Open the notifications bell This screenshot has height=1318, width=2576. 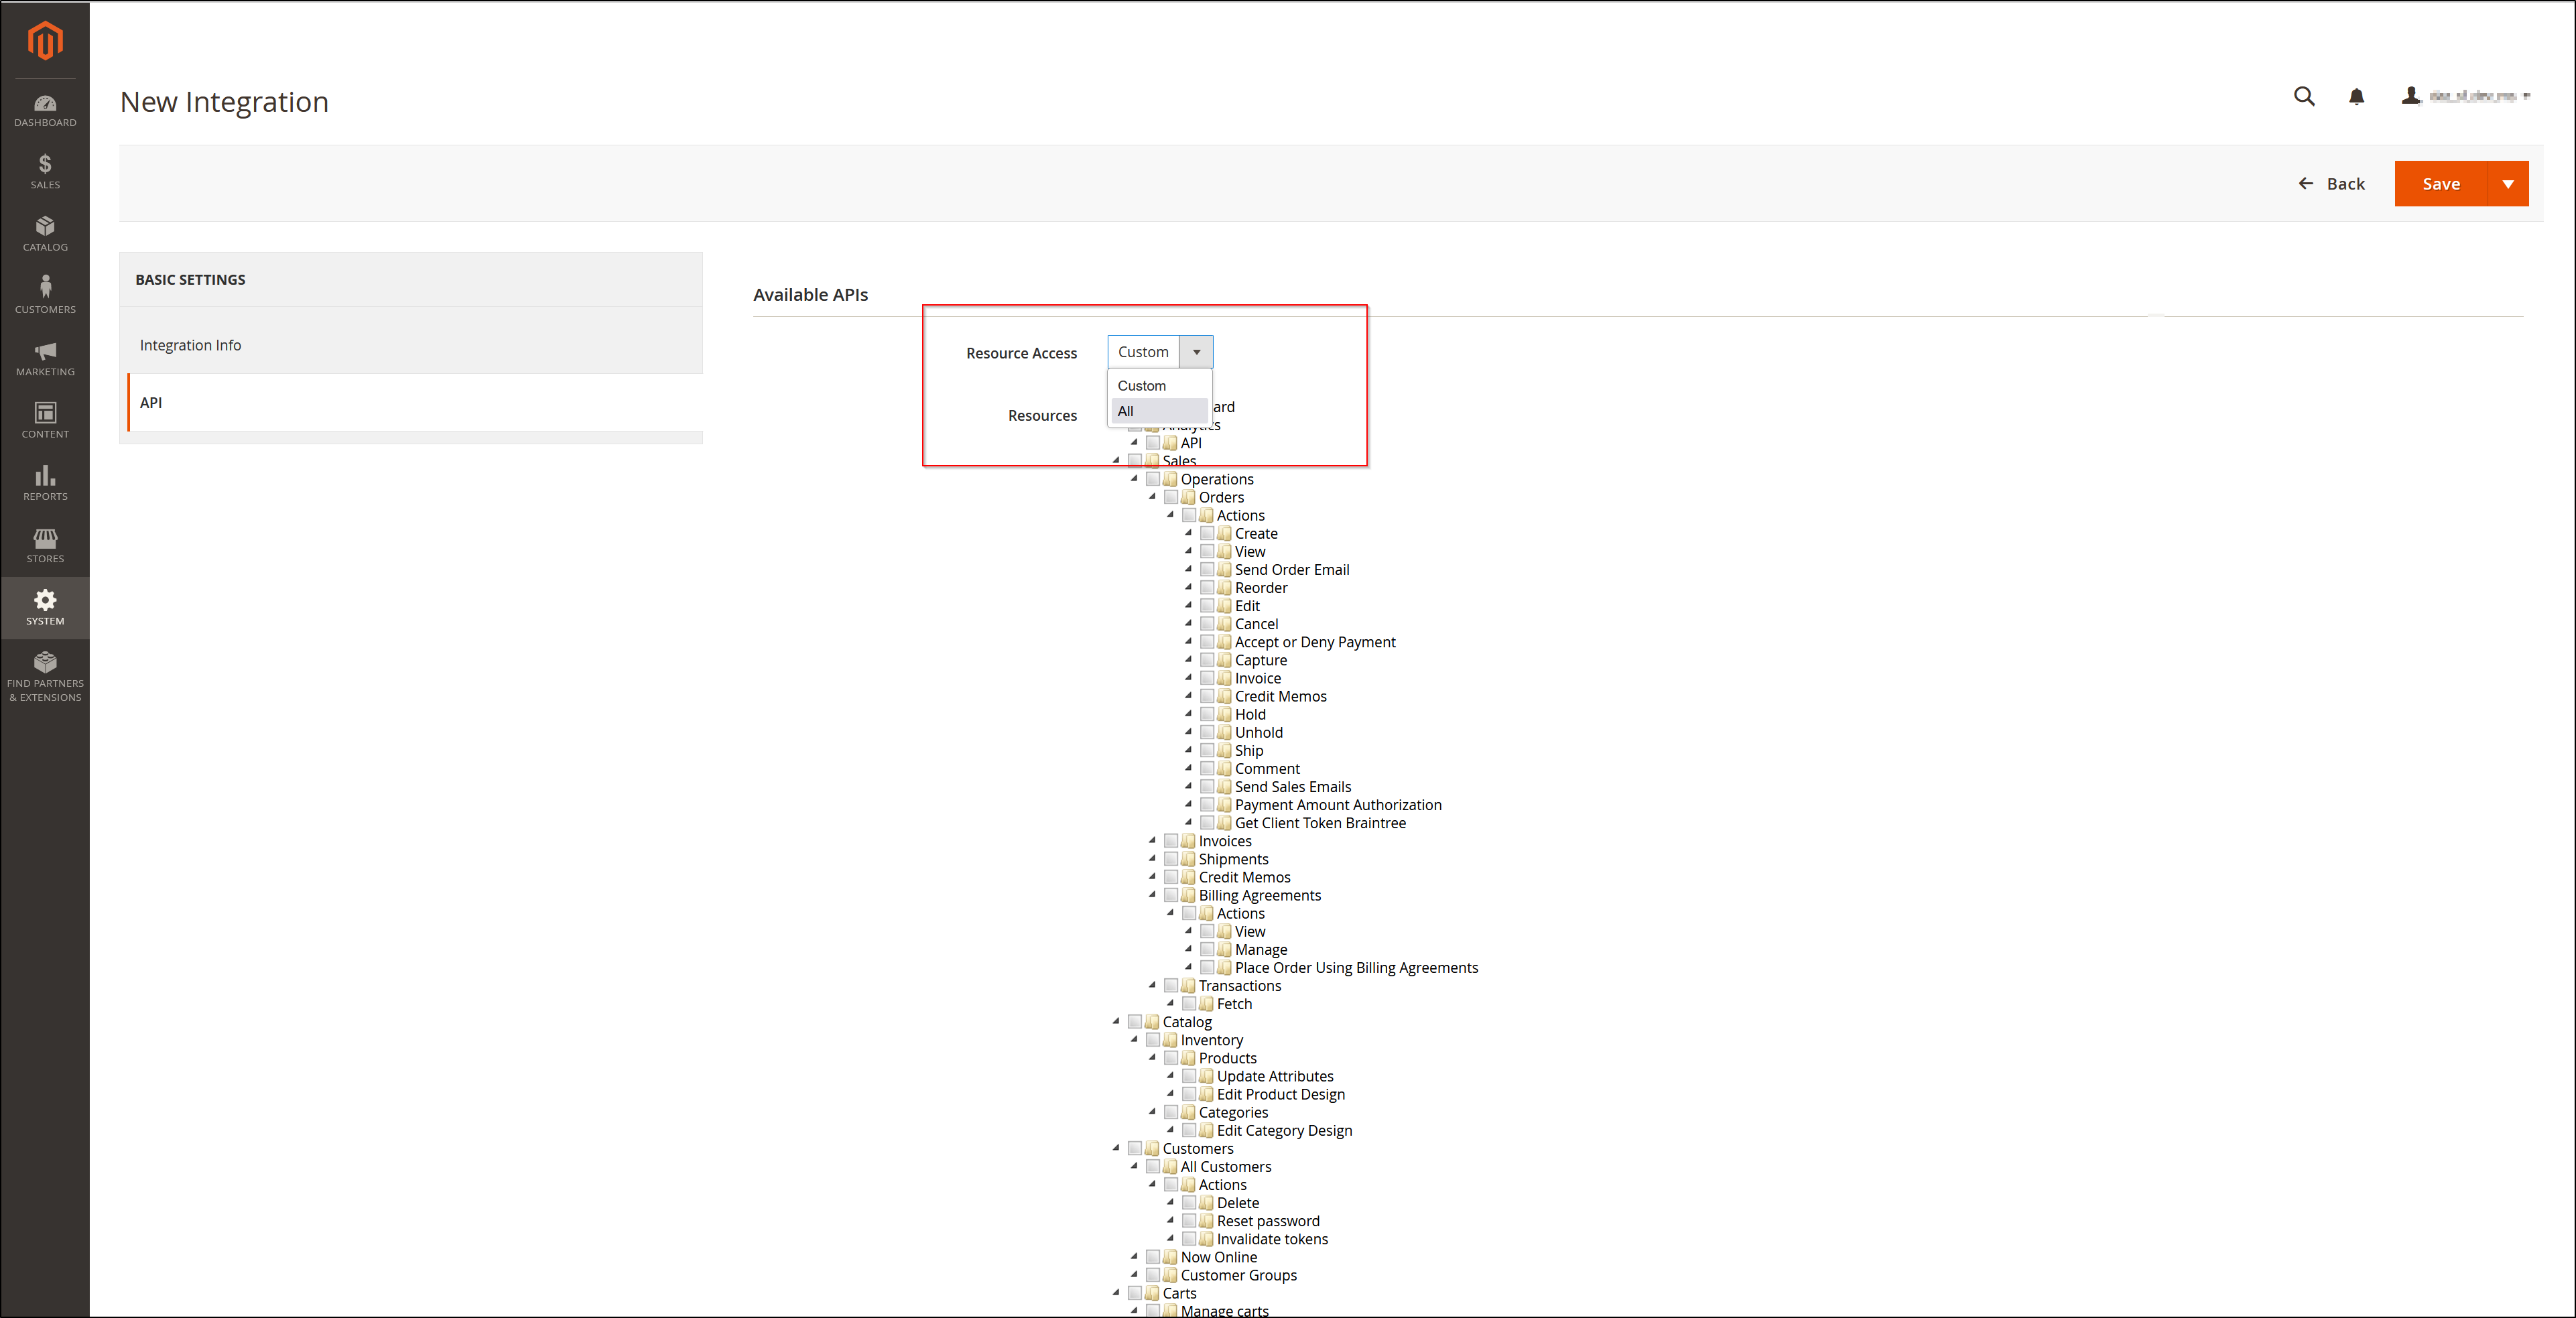click(2356, 96)
